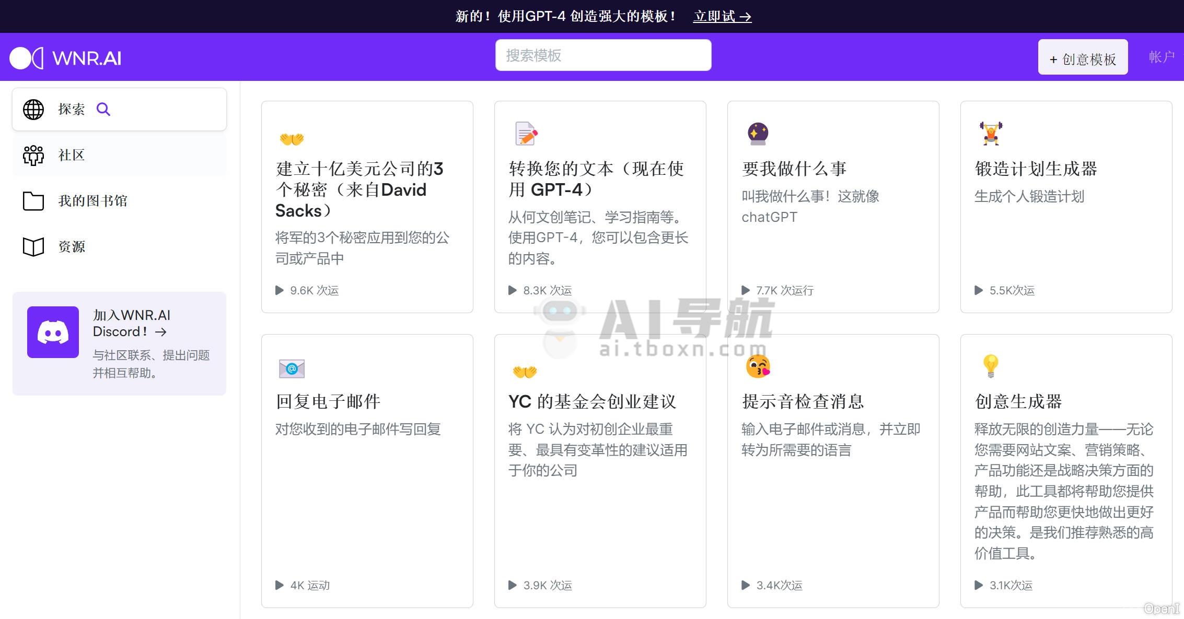Click the crystal ball icon on 要我做什么事
Screen dimensions: 1184x619
tap(758, 134)
